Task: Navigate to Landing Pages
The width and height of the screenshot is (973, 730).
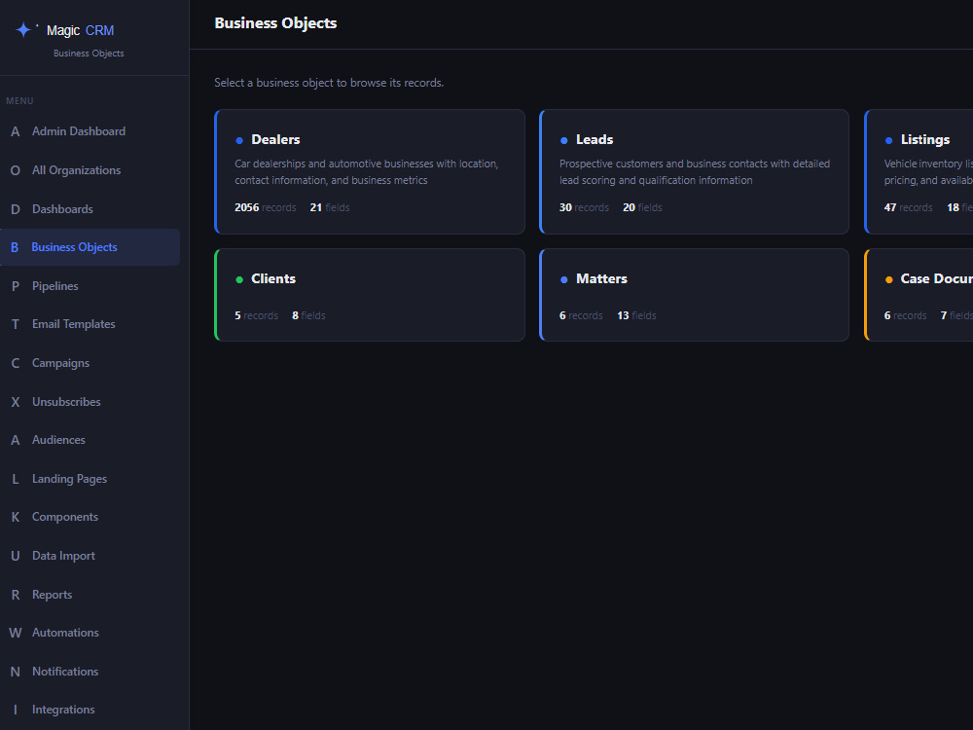Action: tap(90, 479)
